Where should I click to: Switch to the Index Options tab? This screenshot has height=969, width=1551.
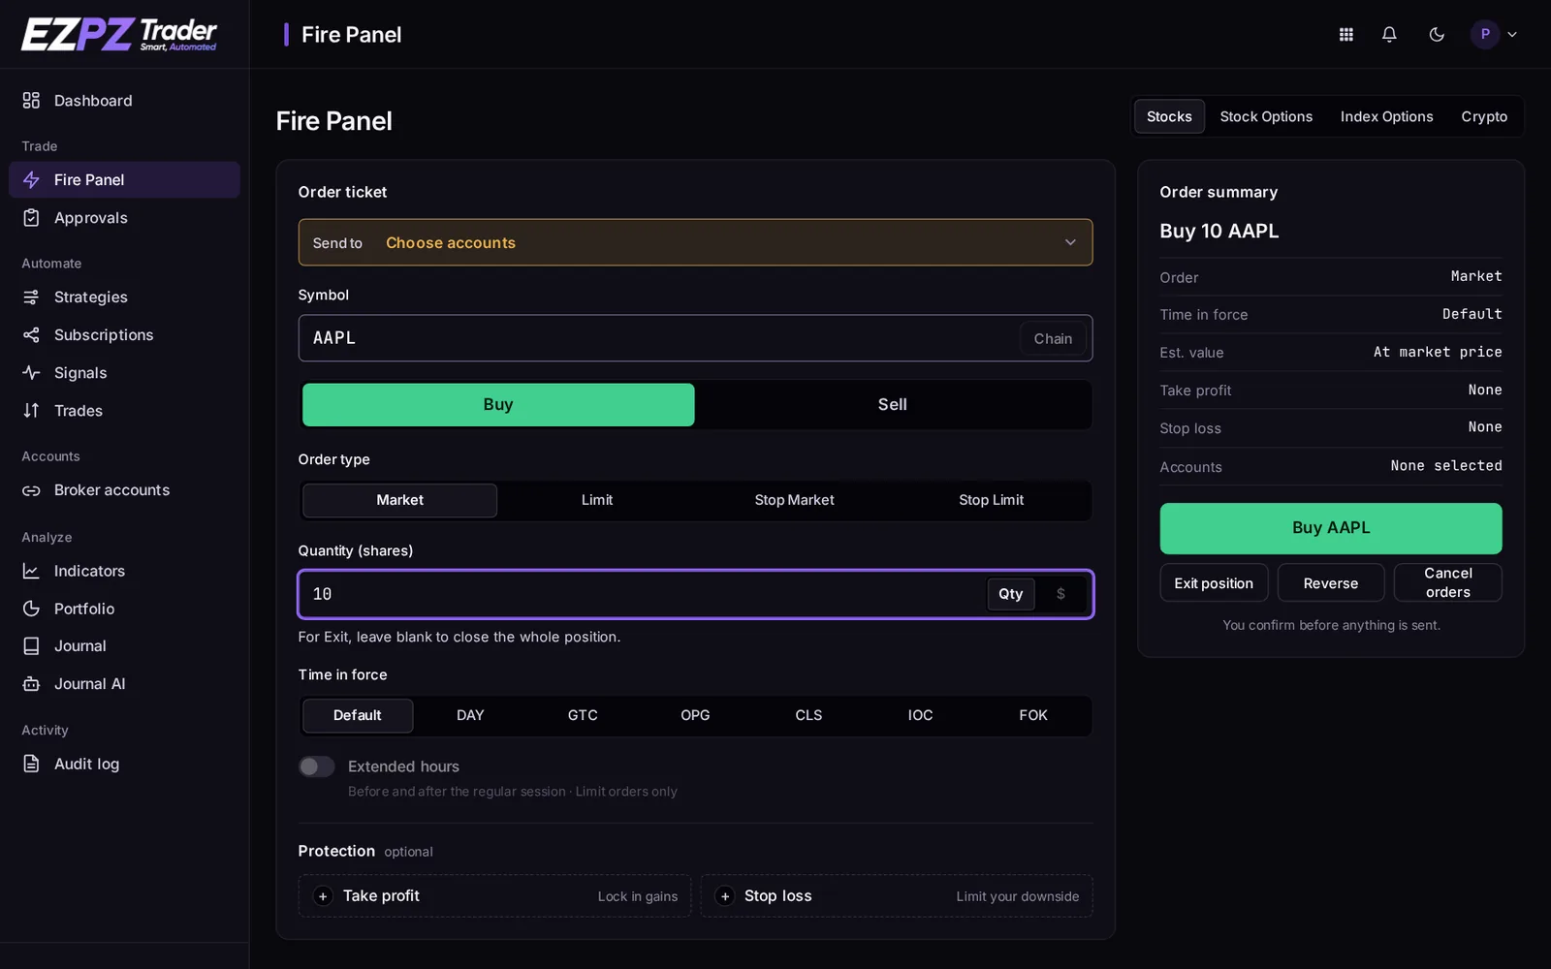[x=1386, y=116]
